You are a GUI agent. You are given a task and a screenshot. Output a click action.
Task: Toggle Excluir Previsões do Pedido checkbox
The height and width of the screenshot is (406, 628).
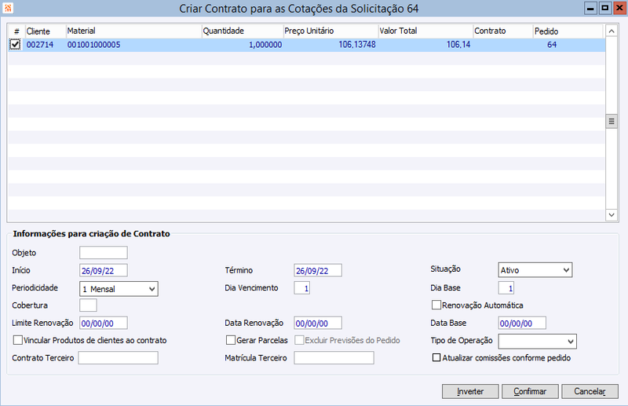299,340
